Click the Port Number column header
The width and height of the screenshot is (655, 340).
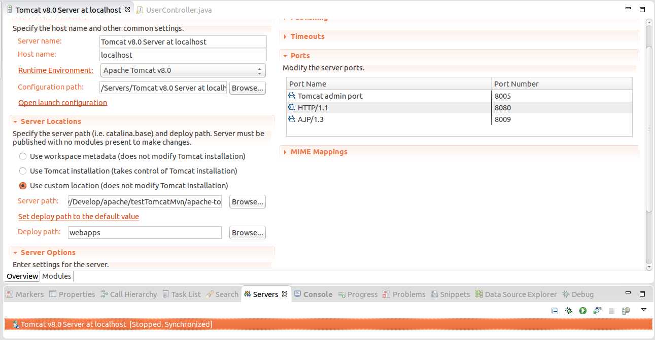(562, 84)
